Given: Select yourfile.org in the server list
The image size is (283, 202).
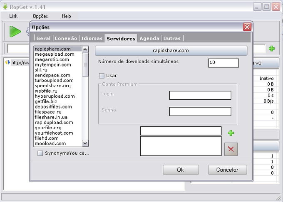Looking at the screenshot, I should pyautogui.click(x=58, y=128).
